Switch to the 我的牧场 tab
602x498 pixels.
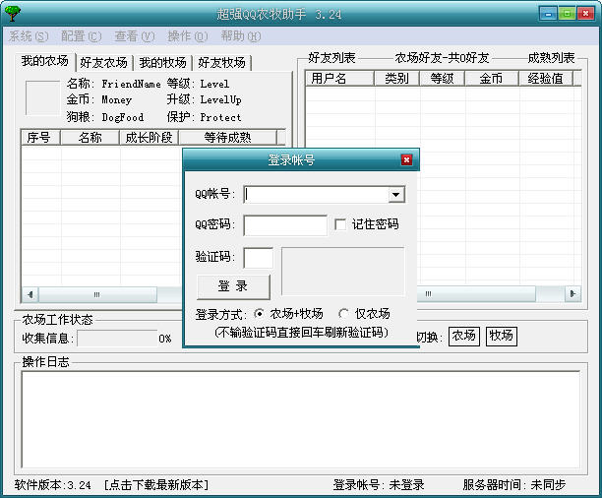[162, 62]
